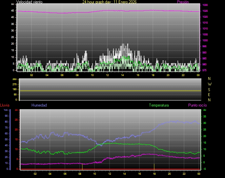
Task: Click the compass letter "S"
Action: coord(210,89)
